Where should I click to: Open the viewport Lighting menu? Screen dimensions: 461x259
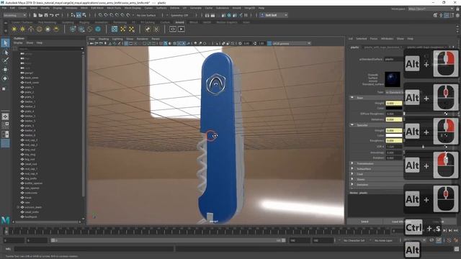coord(117,39)
